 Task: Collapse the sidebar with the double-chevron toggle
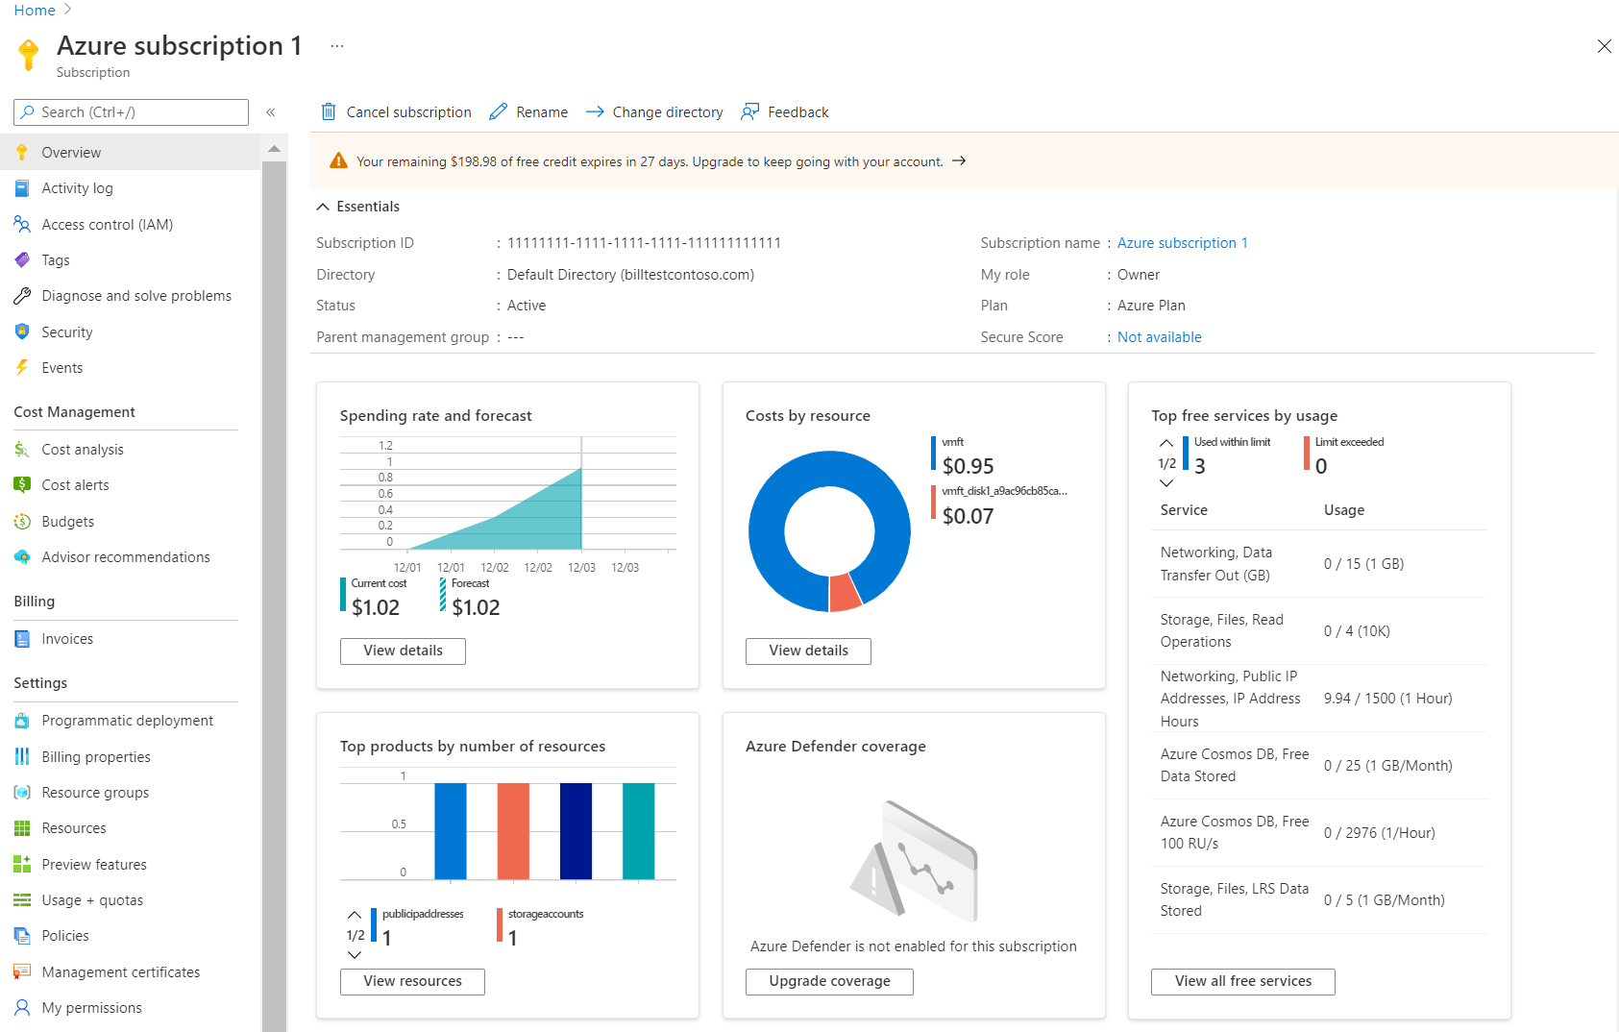tap(271, 111)
